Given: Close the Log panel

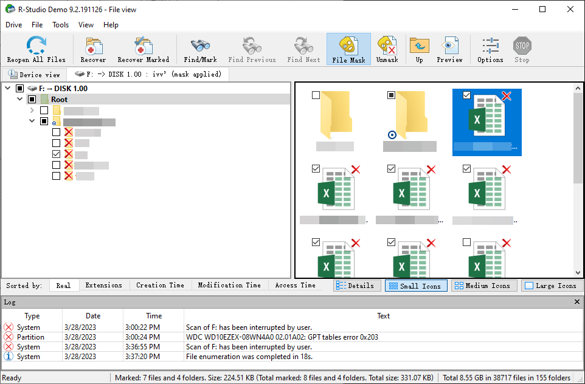Looking at the screenshot, I should pos(577,302).
